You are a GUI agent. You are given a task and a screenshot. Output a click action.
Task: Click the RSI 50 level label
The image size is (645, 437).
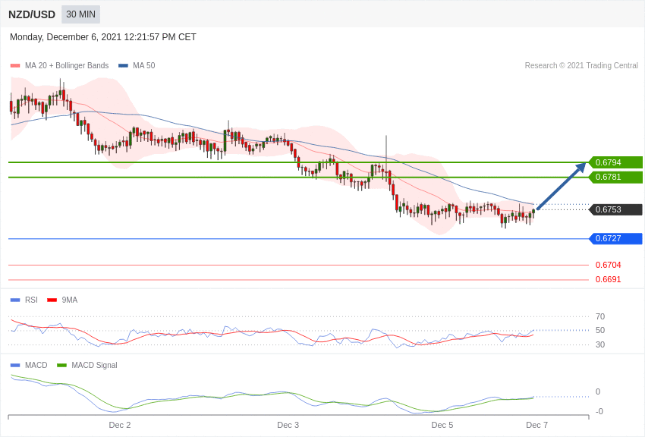(x=600, y=330)
